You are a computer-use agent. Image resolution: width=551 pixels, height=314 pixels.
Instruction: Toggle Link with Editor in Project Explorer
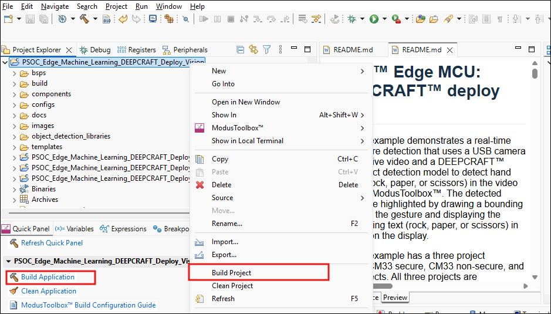coord(253,50)
